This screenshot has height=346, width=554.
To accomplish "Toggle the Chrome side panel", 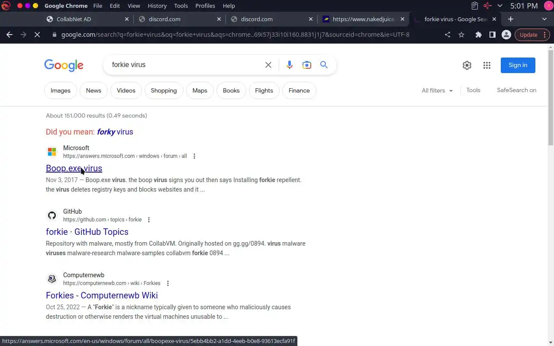I will pyautogui.click(x=492, y=35).
